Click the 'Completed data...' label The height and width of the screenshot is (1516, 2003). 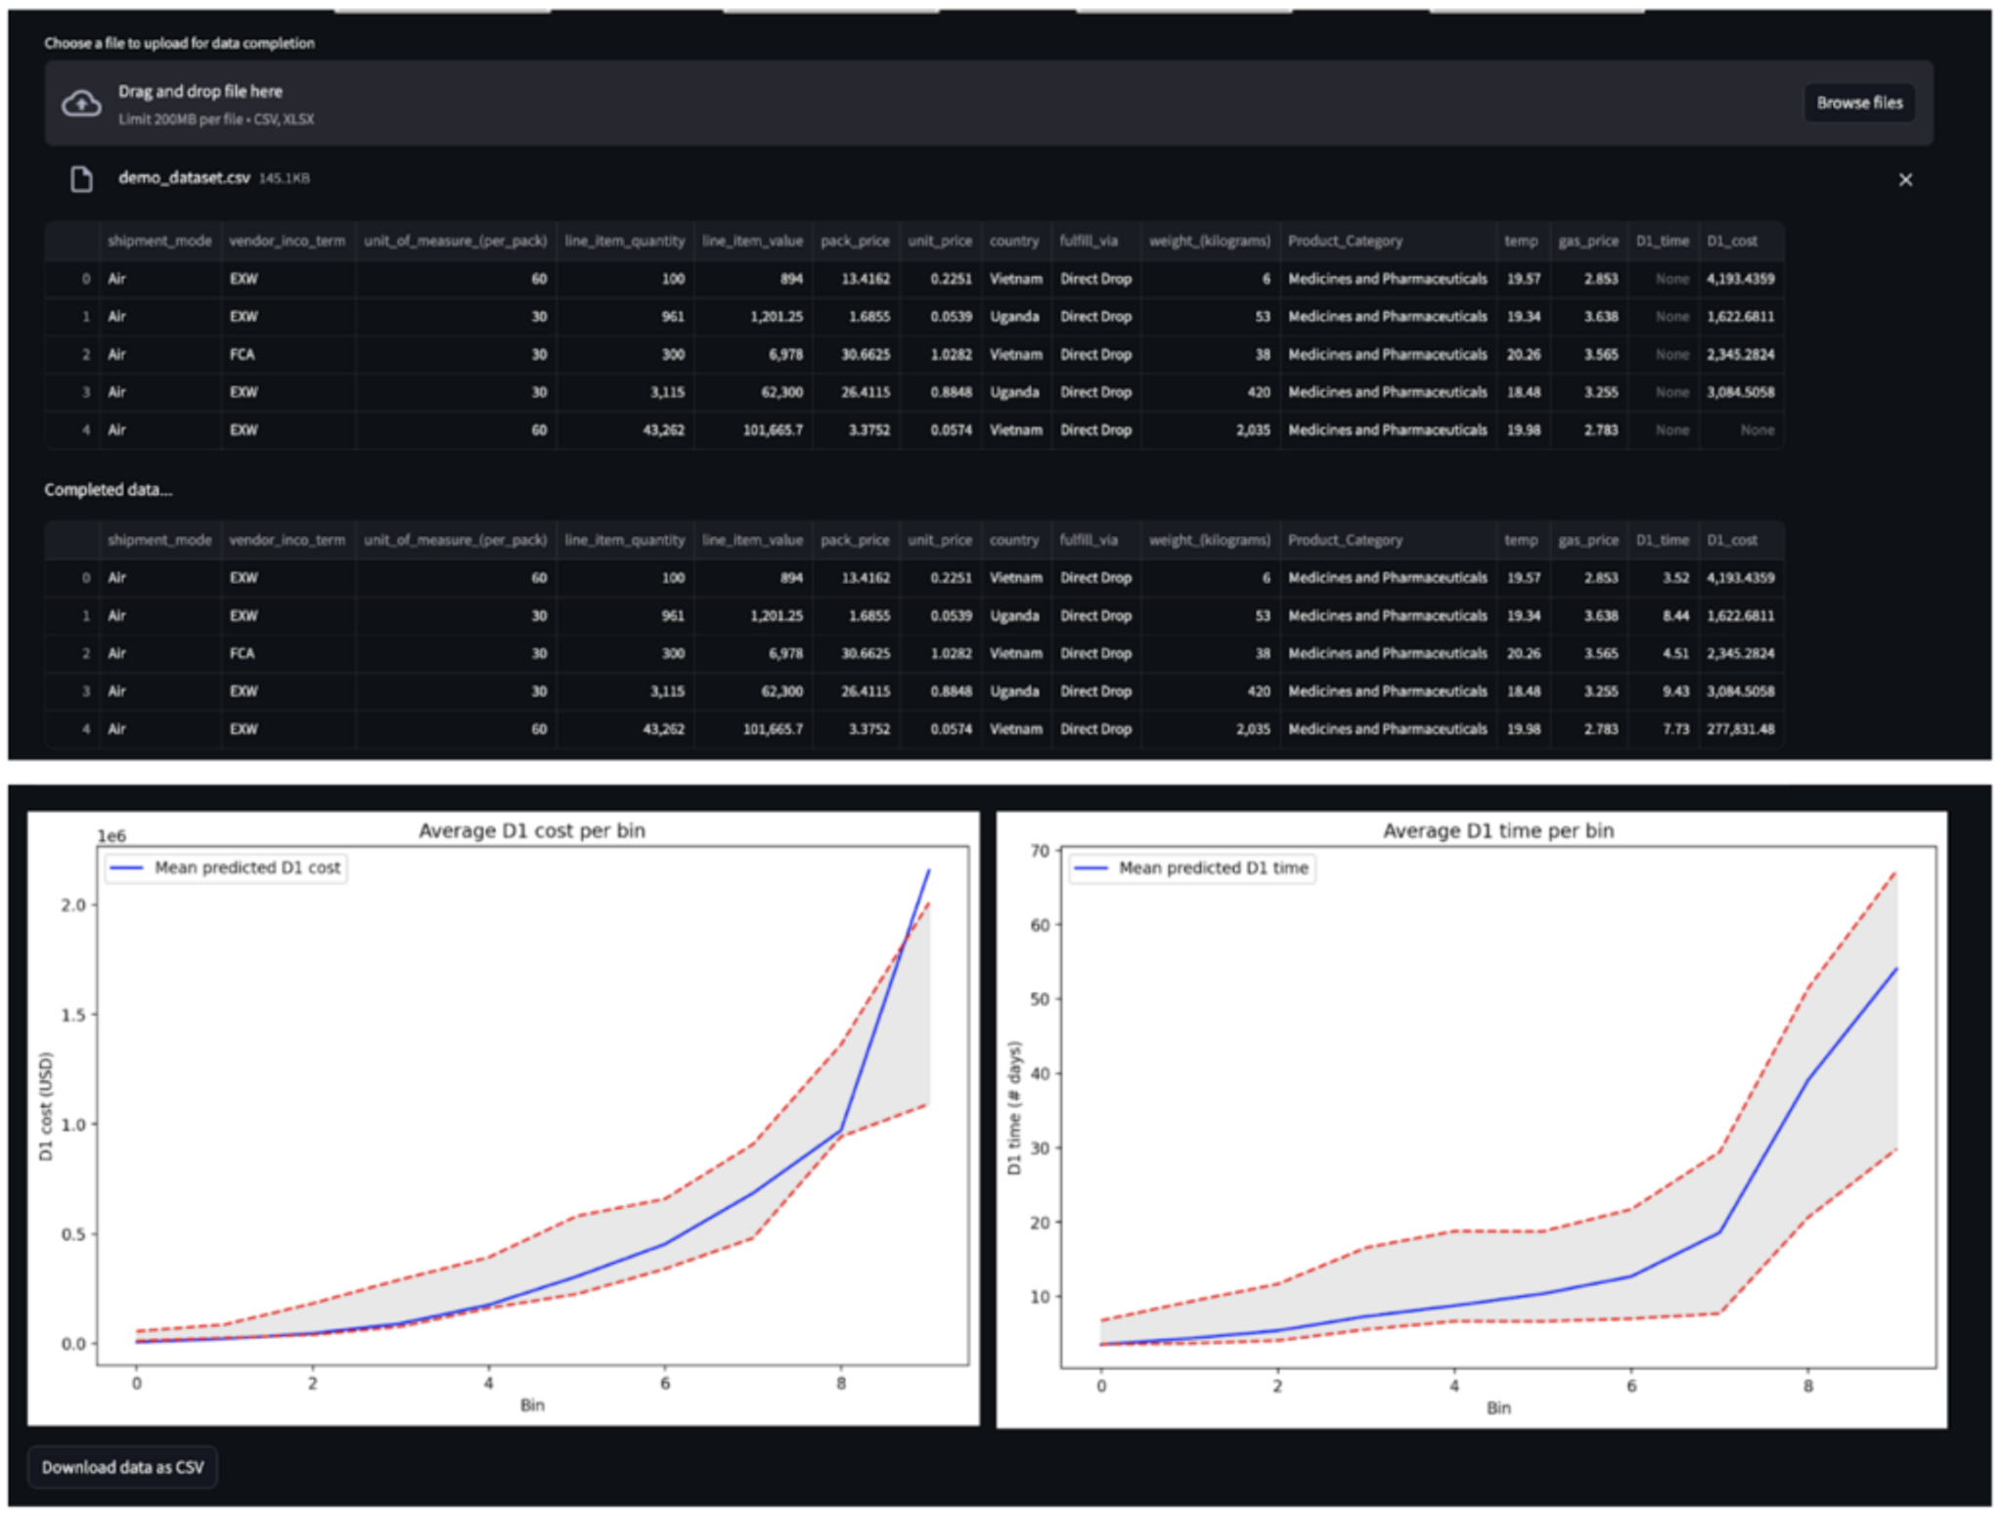108,489
